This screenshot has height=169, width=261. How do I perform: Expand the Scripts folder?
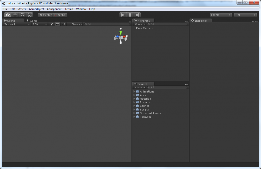point(134,110)
